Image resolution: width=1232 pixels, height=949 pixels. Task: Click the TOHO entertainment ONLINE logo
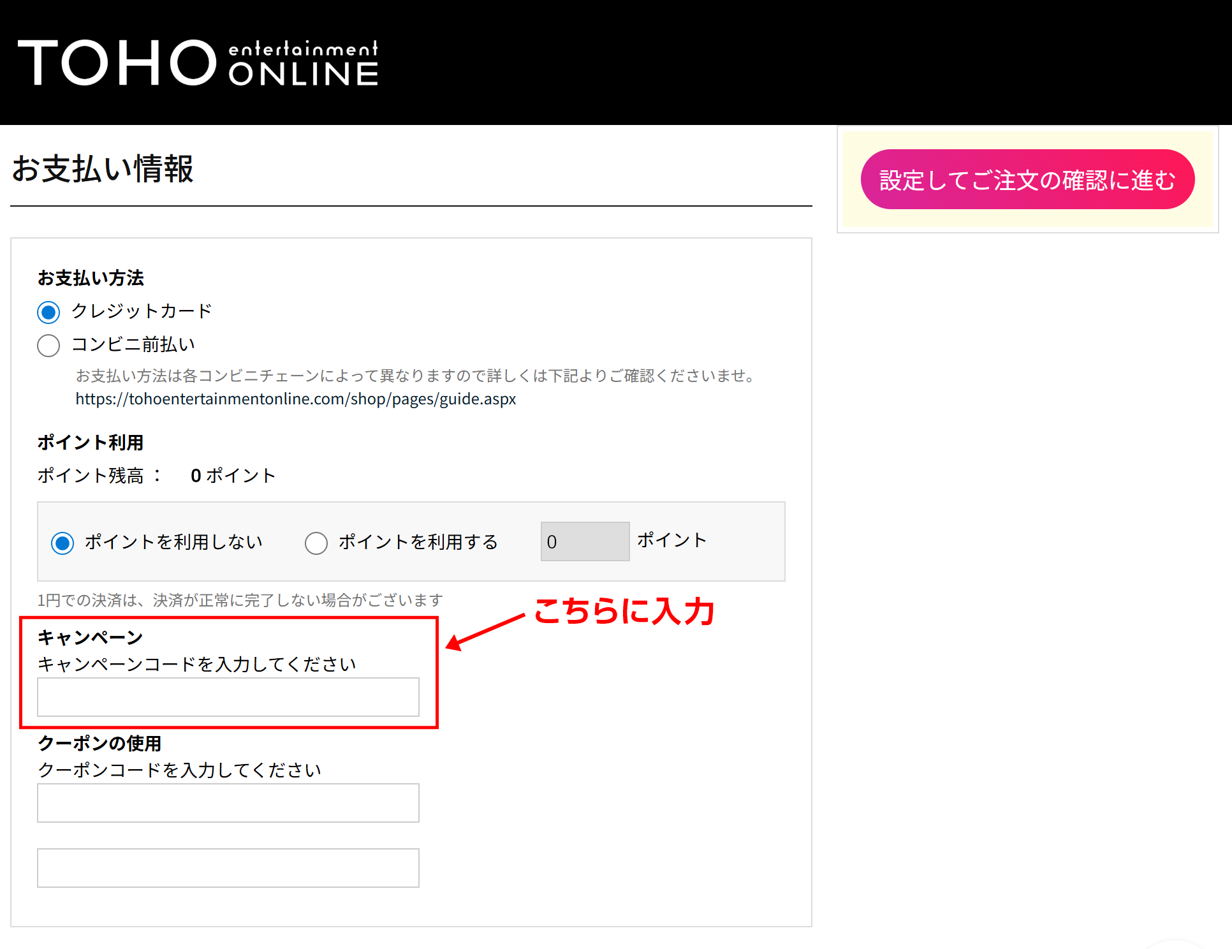pos(198,63)
